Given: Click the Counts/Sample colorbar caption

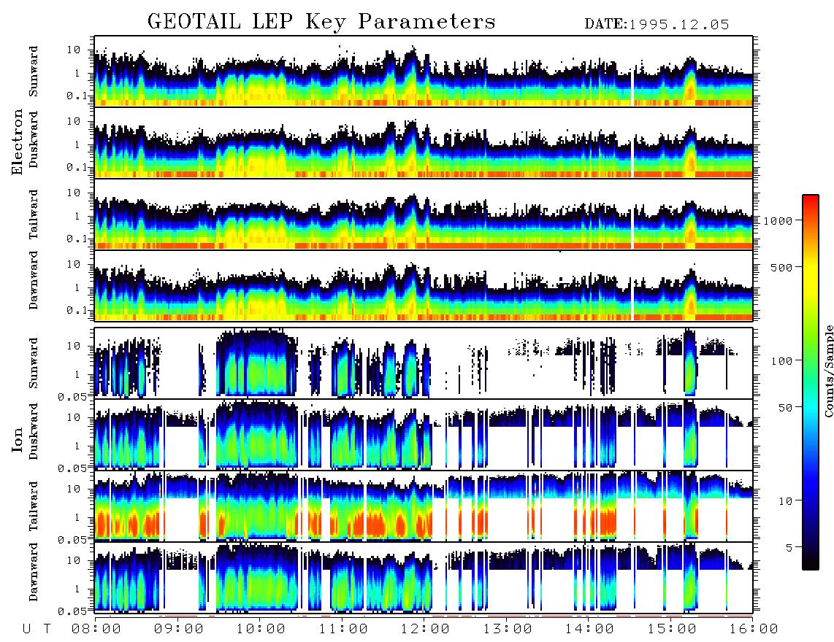Looking at the screenshot, I should pyautogui.click(x=828, y=371).
